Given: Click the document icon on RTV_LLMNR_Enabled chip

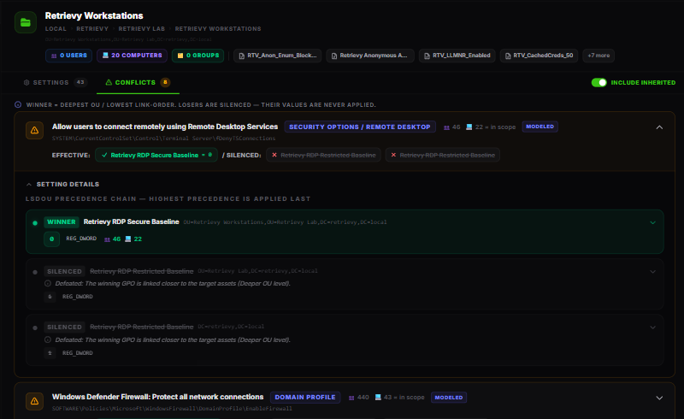Looking at the screenshot, I should pyautogui.click(x=427, y=56).
